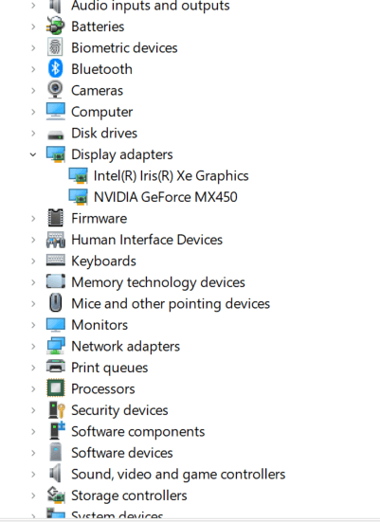The image size is (380, 522).
Task: Select the Monitors label
Action: (x=100, y=325)
